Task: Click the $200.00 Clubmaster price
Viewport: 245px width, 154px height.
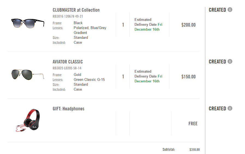Action: 188,25
